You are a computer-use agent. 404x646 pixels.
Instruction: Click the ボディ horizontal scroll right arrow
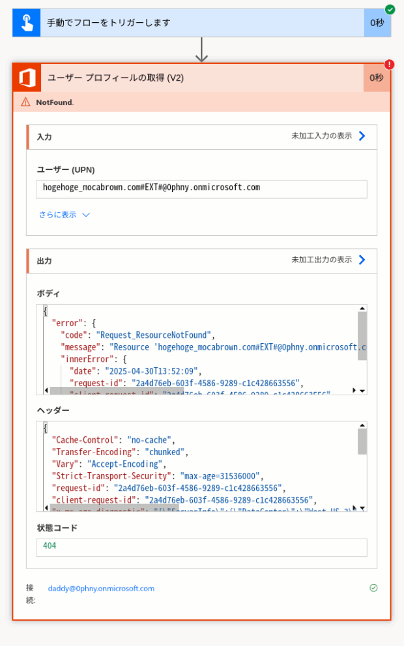tap(354, 390)
